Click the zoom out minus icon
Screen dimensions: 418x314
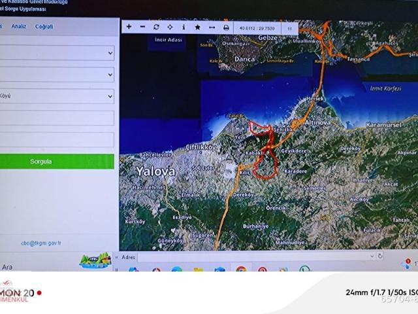tap(142, 27)
